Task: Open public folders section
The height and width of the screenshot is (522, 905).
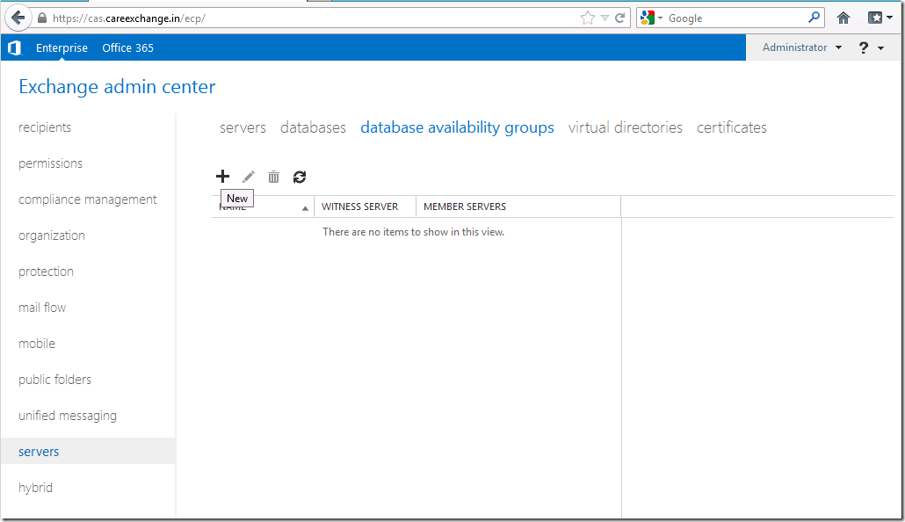Action: coord(54,380)
